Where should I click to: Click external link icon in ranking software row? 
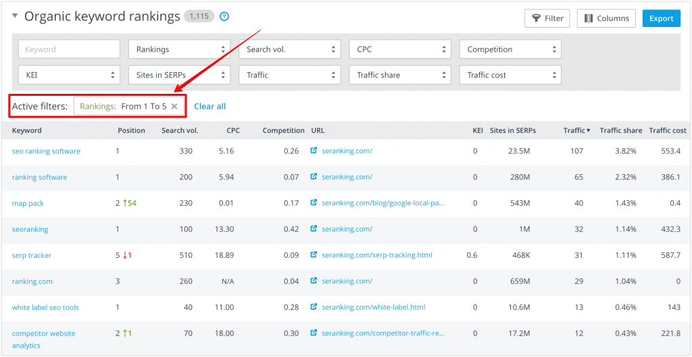click(314, 177)
